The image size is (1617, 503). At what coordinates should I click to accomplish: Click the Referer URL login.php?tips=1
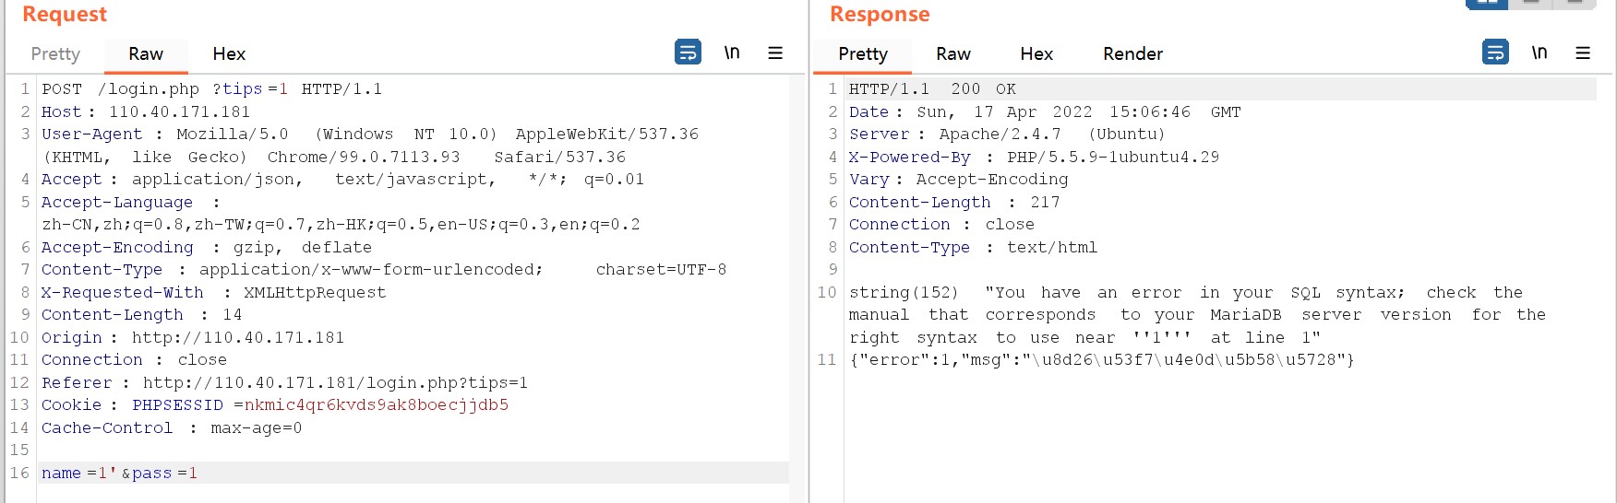tap(335, 382)
